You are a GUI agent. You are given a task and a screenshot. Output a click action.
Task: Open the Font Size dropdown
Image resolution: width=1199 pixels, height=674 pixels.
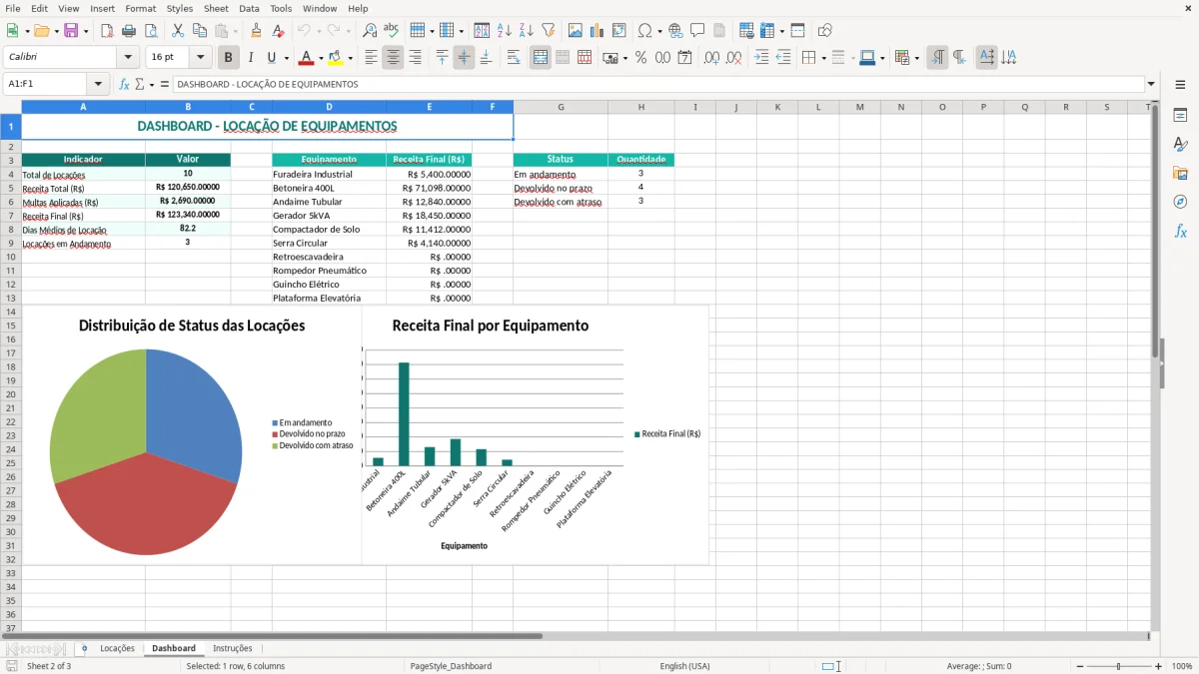tap(201, 58)
